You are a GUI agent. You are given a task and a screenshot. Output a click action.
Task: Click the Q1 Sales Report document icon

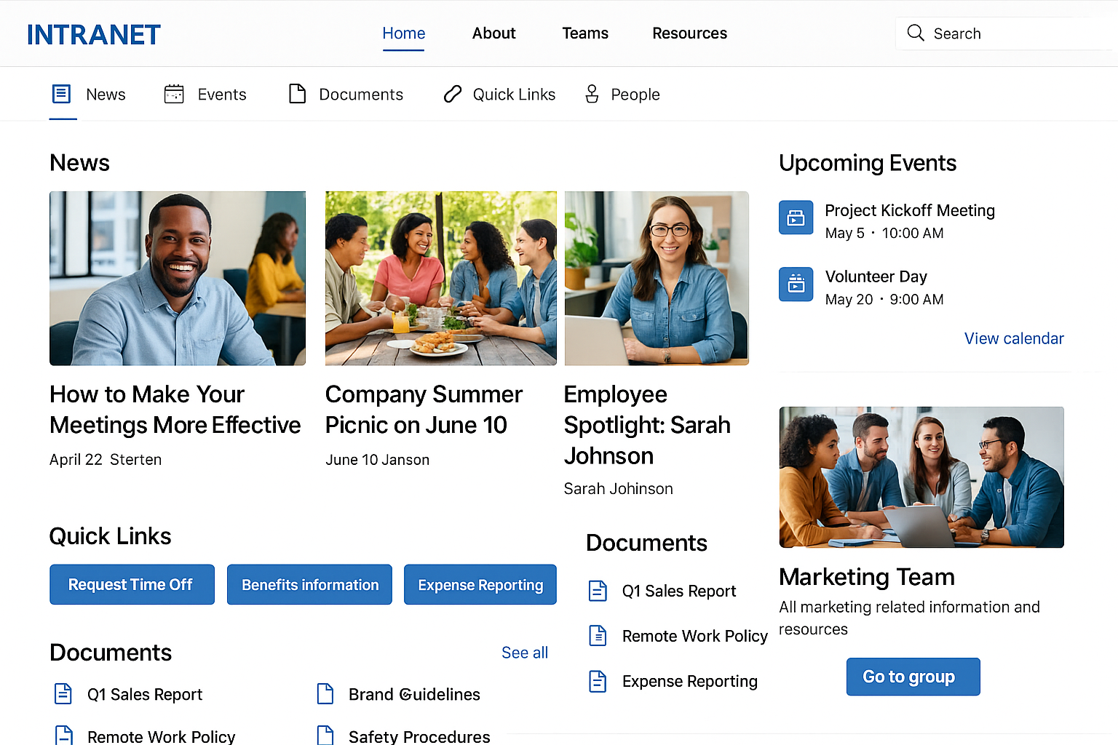63,694
